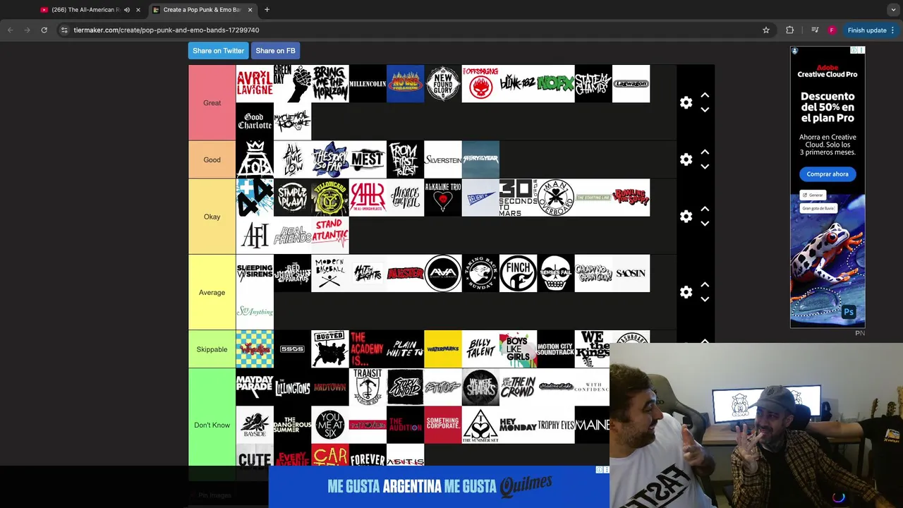This screenshot has height=508, width=903.
Task: Select All Time Low tile
Action: tap(292, 159)
